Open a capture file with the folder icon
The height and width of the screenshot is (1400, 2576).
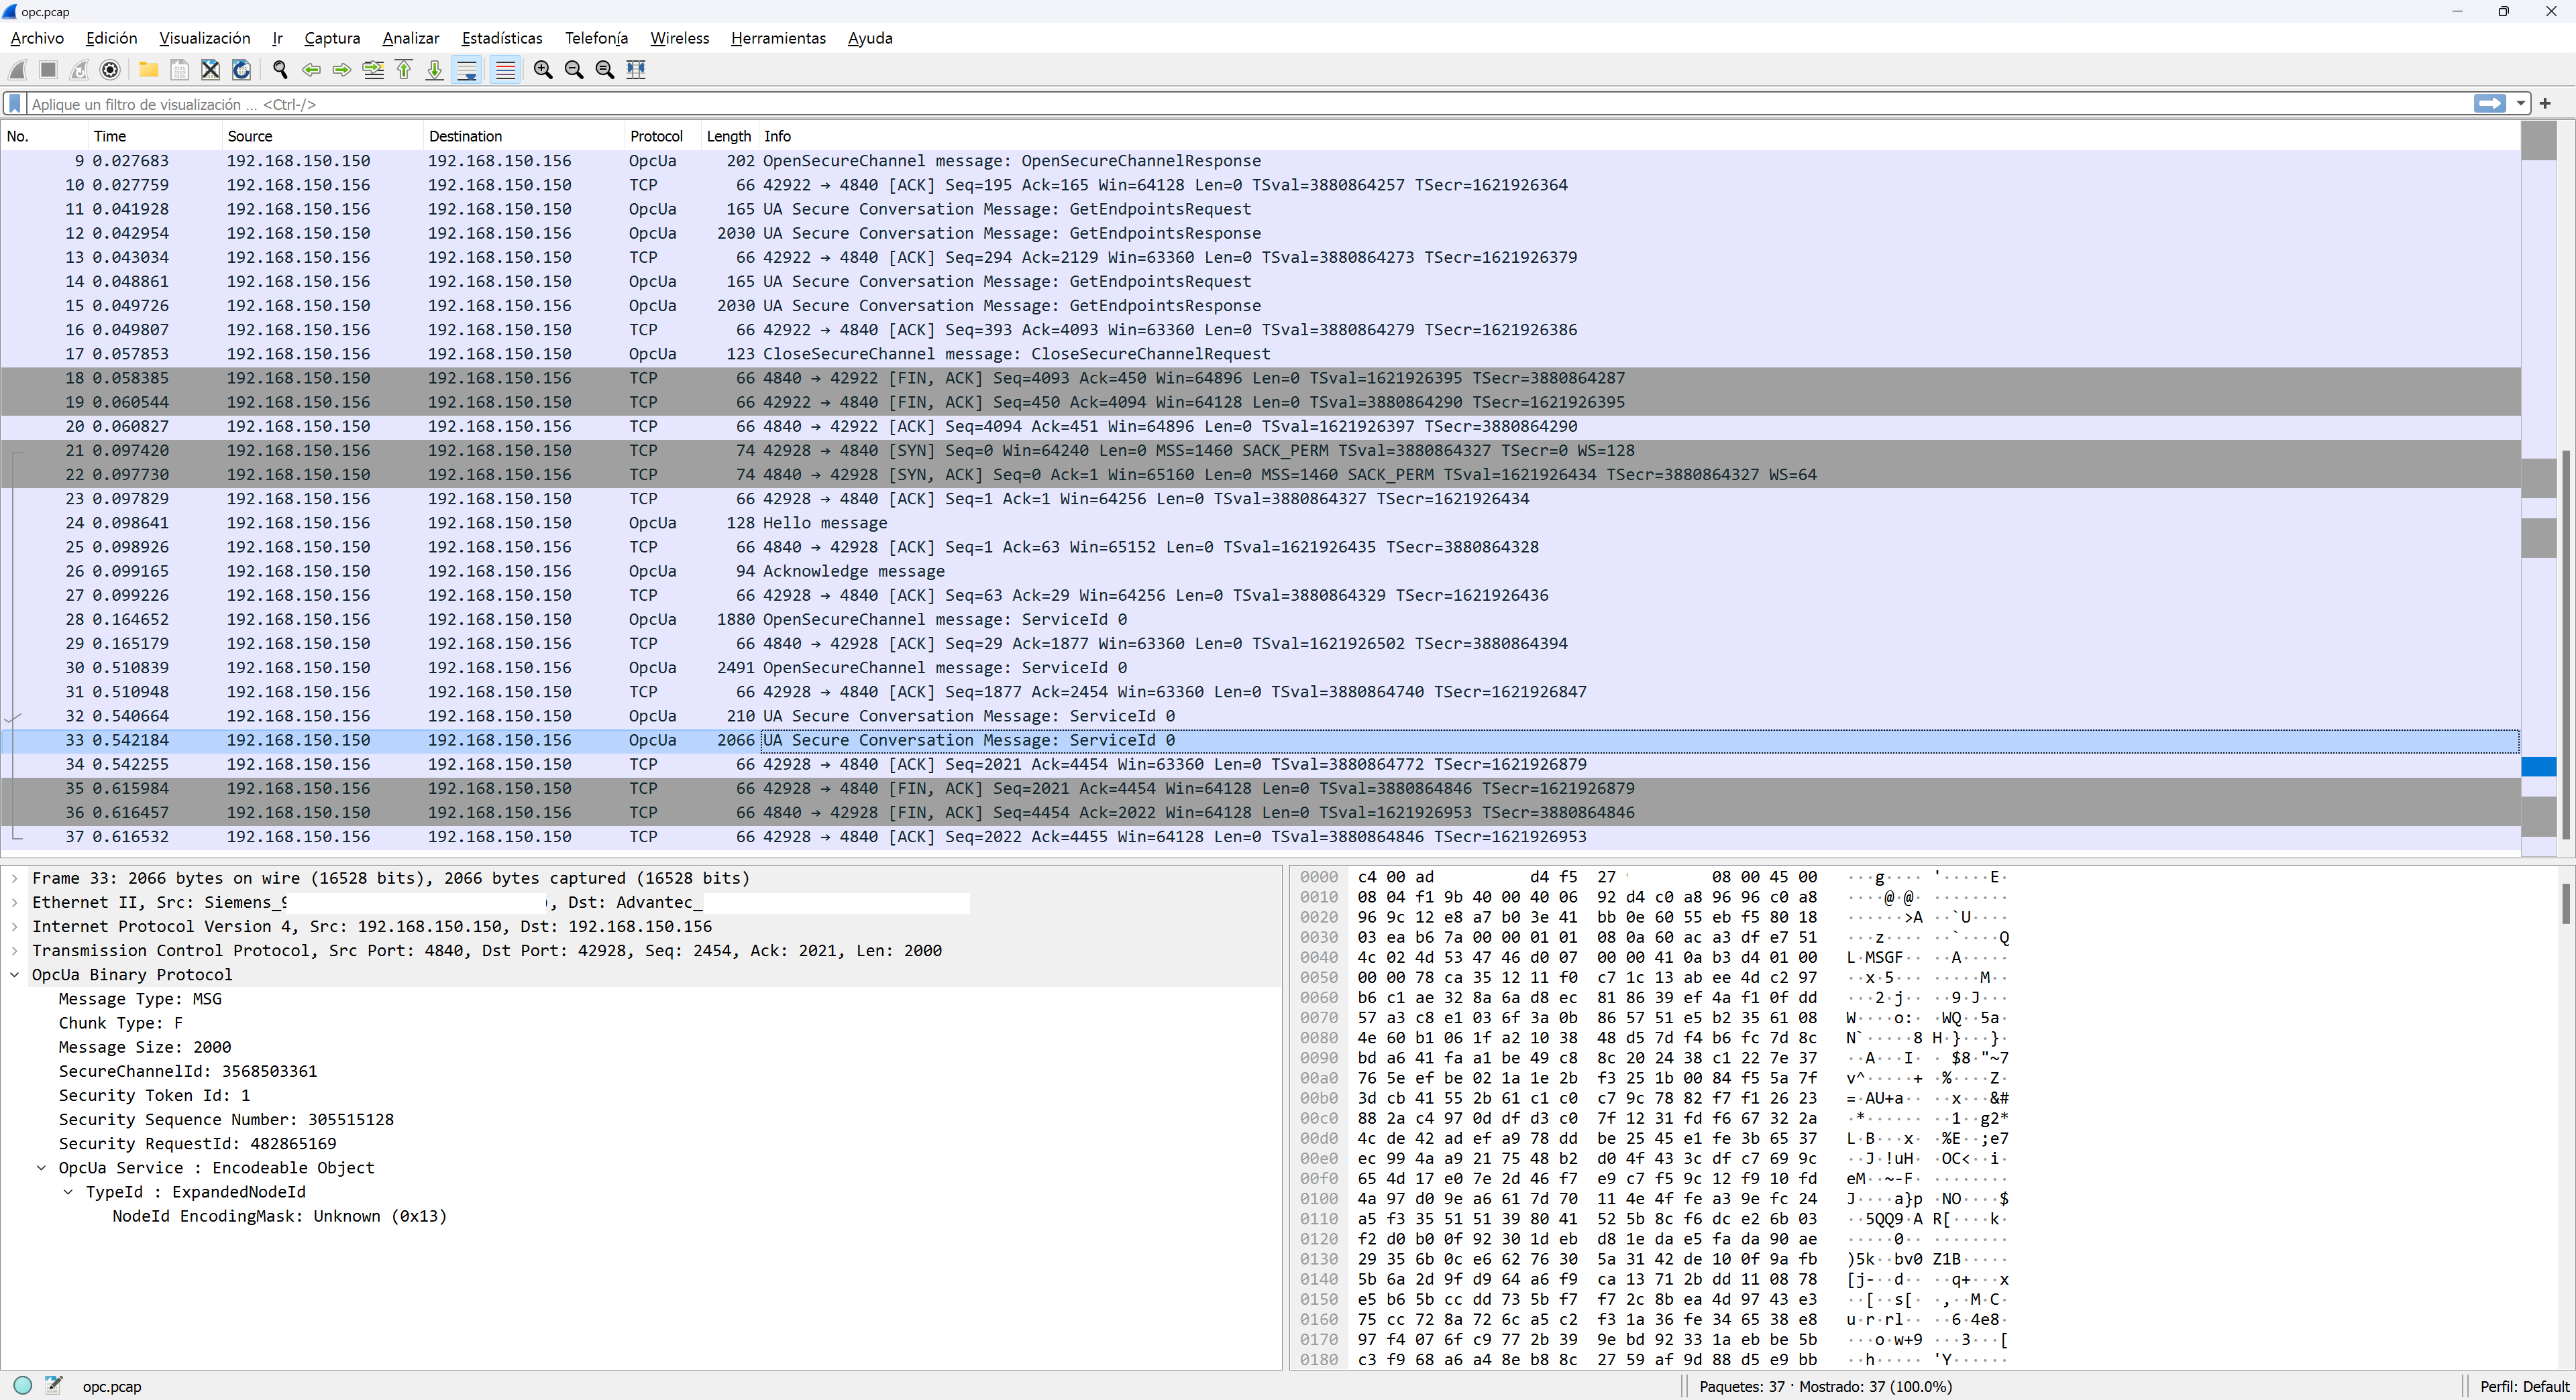pos(148,70)
